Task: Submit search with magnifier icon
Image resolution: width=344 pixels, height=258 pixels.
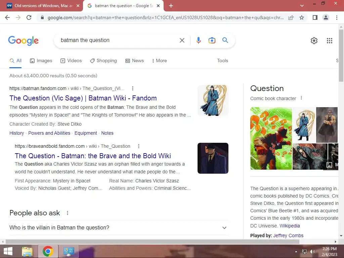Action: [225, 40]
